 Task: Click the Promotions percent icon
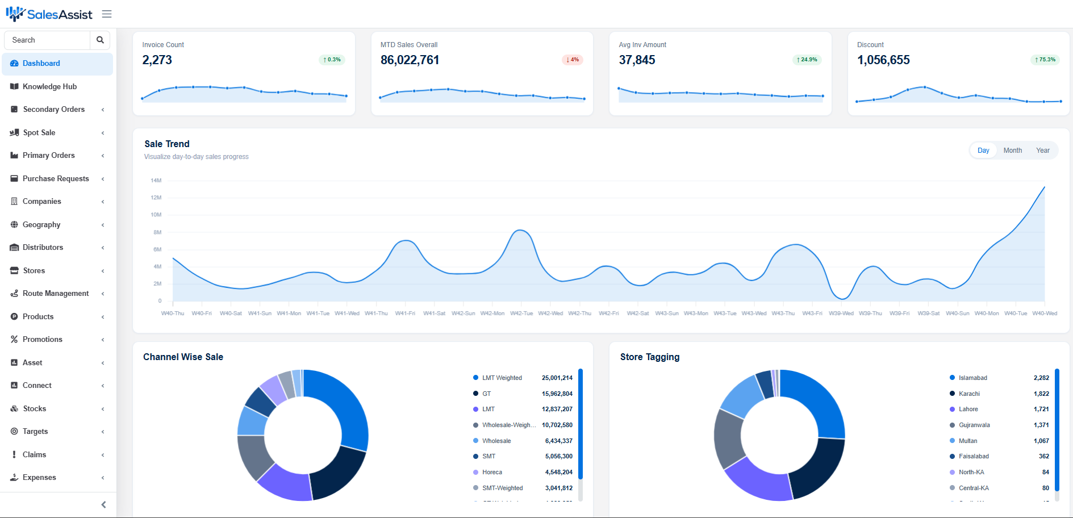[x=14, y=339]
